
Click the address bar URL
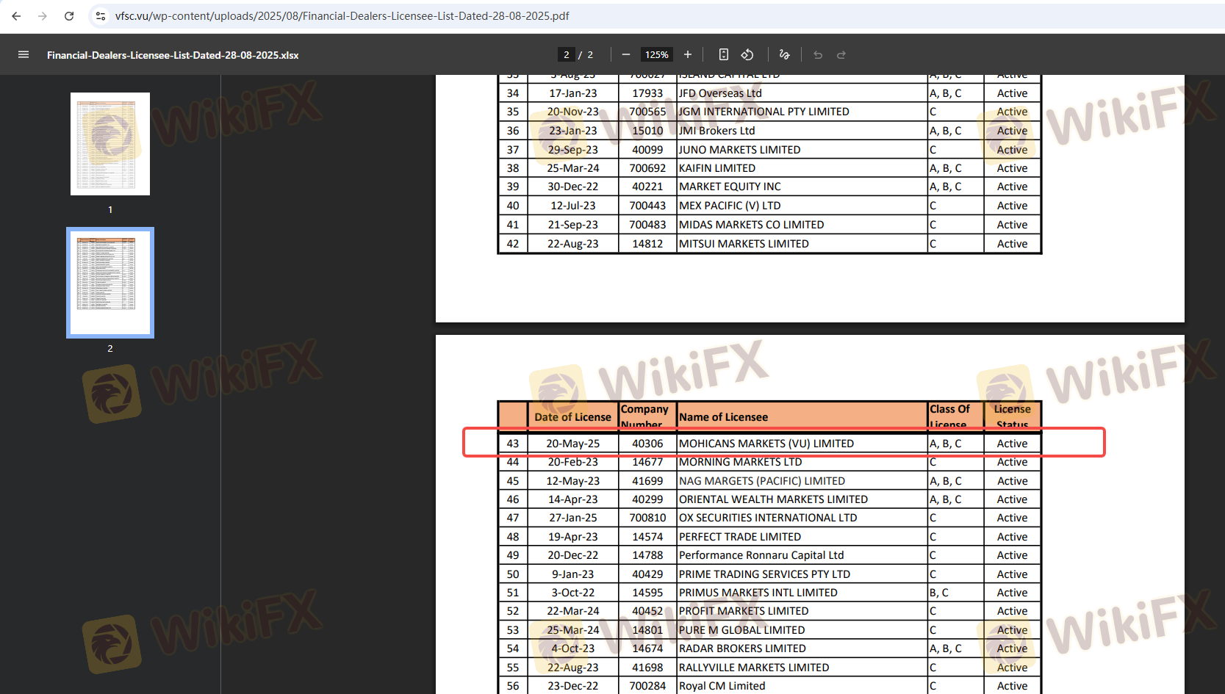tap(342, 16)
